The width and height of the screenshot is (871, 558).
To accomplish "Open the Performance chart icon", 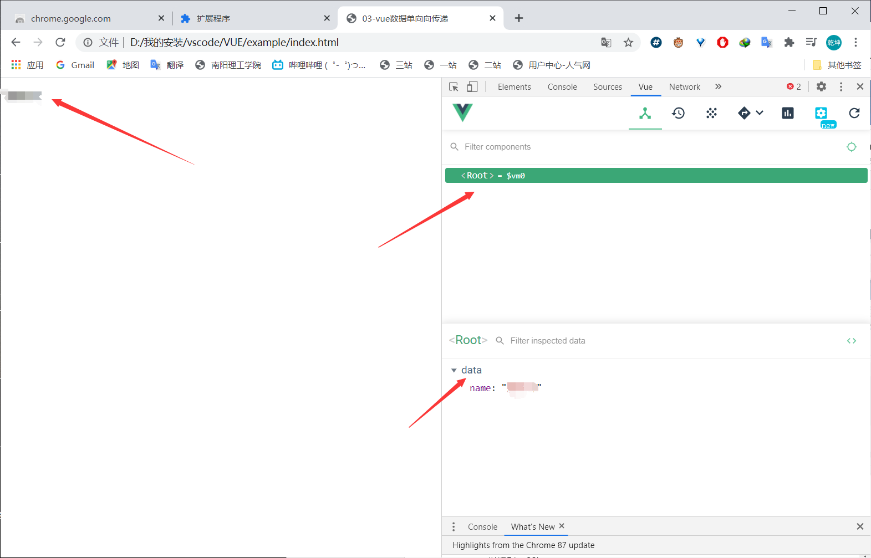I will pos(788,113).
